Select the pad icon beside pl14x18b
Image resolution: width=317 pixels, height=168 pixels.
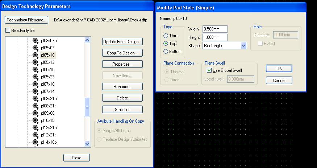(36, 142)
